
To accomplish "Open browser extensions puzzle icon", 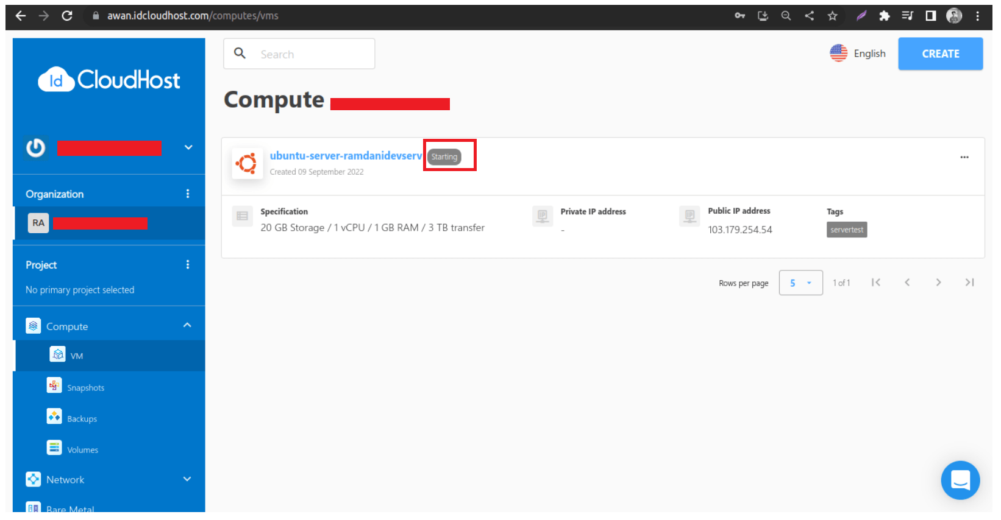I will pyautogui.click(x=884, y=16).
